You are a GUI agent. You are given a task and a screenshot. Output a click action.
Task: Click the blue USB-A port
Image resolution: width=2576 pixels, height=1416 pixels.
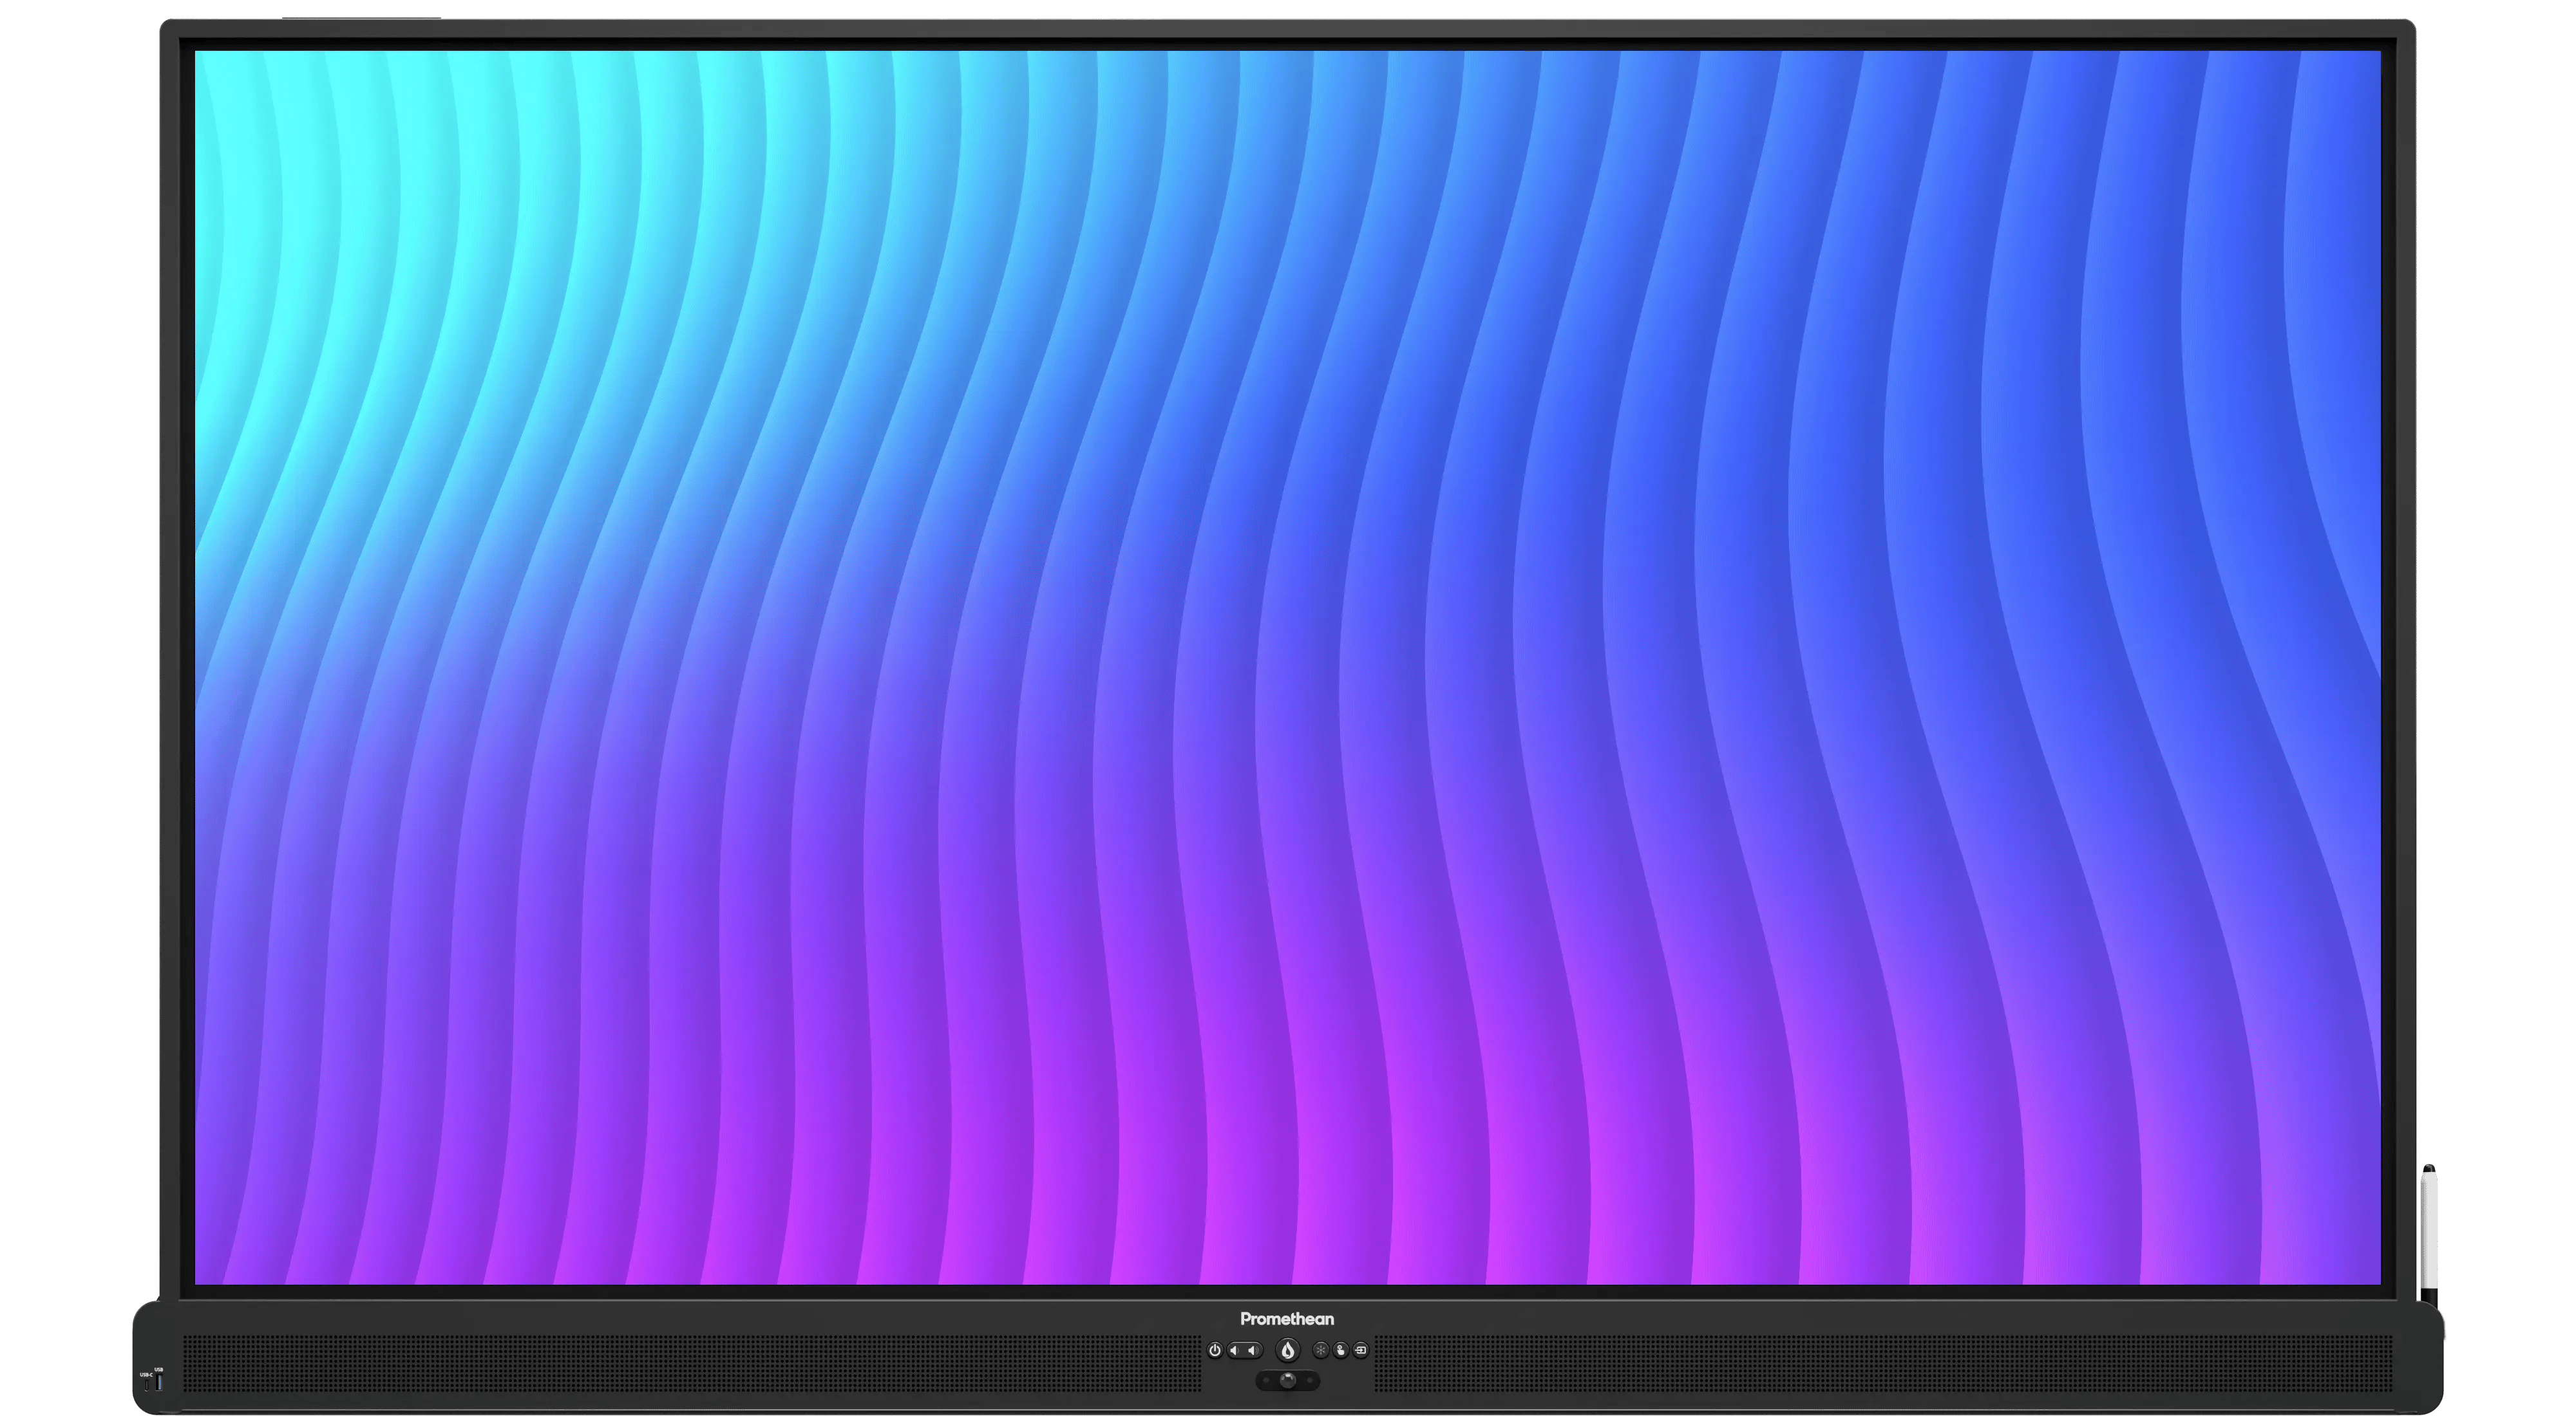160,1383
